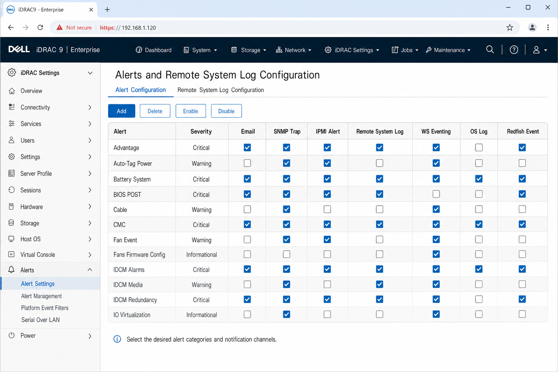
Task: Select the Alert Configuration tab
Action: (x=141, y=90)
